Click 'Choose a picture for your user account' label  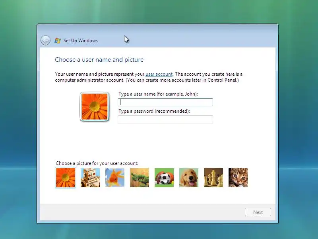click(x=97, y=163)
